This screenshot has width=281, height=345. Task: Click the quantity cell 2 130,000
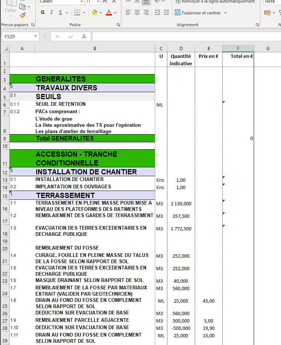tap(181, 206)
